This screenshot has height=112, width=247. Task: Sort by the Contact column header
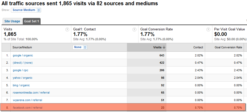[198, 47]
